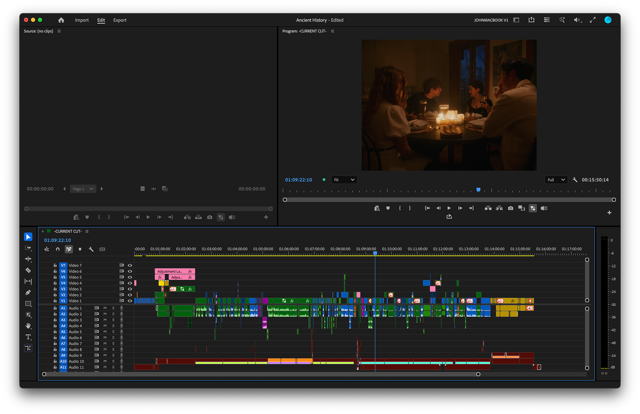The height and width of the screenshot is (414, 640).
Task: Open the Program panel hamburger menu
Action: (332, 31)
